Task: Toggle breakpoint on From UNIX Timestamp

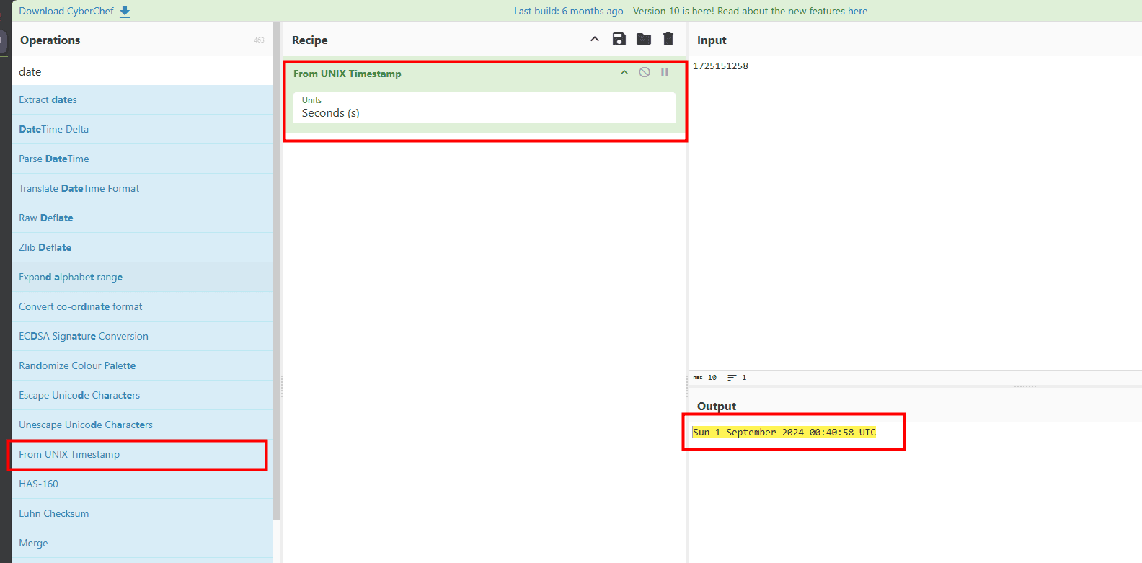Action: [x=665, y=72]
